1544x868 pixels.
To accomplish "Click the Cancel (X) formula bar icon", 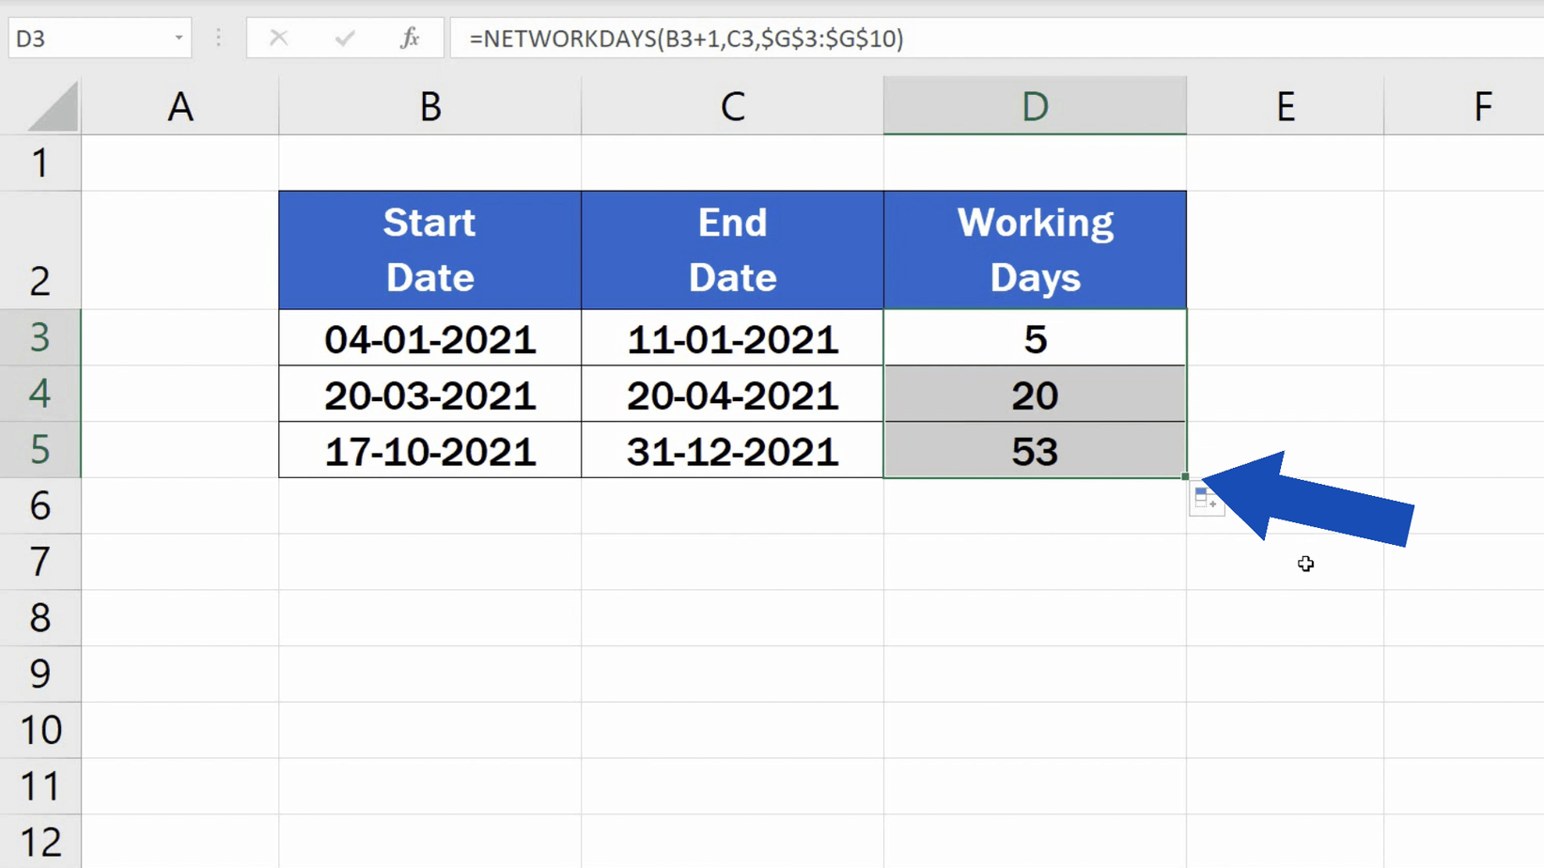I will [x=278, y=39].
